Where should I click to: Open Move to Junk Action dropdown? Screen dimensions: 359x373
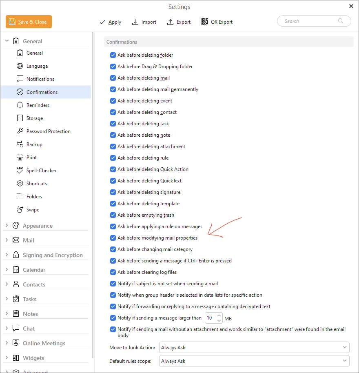point(254,348)
